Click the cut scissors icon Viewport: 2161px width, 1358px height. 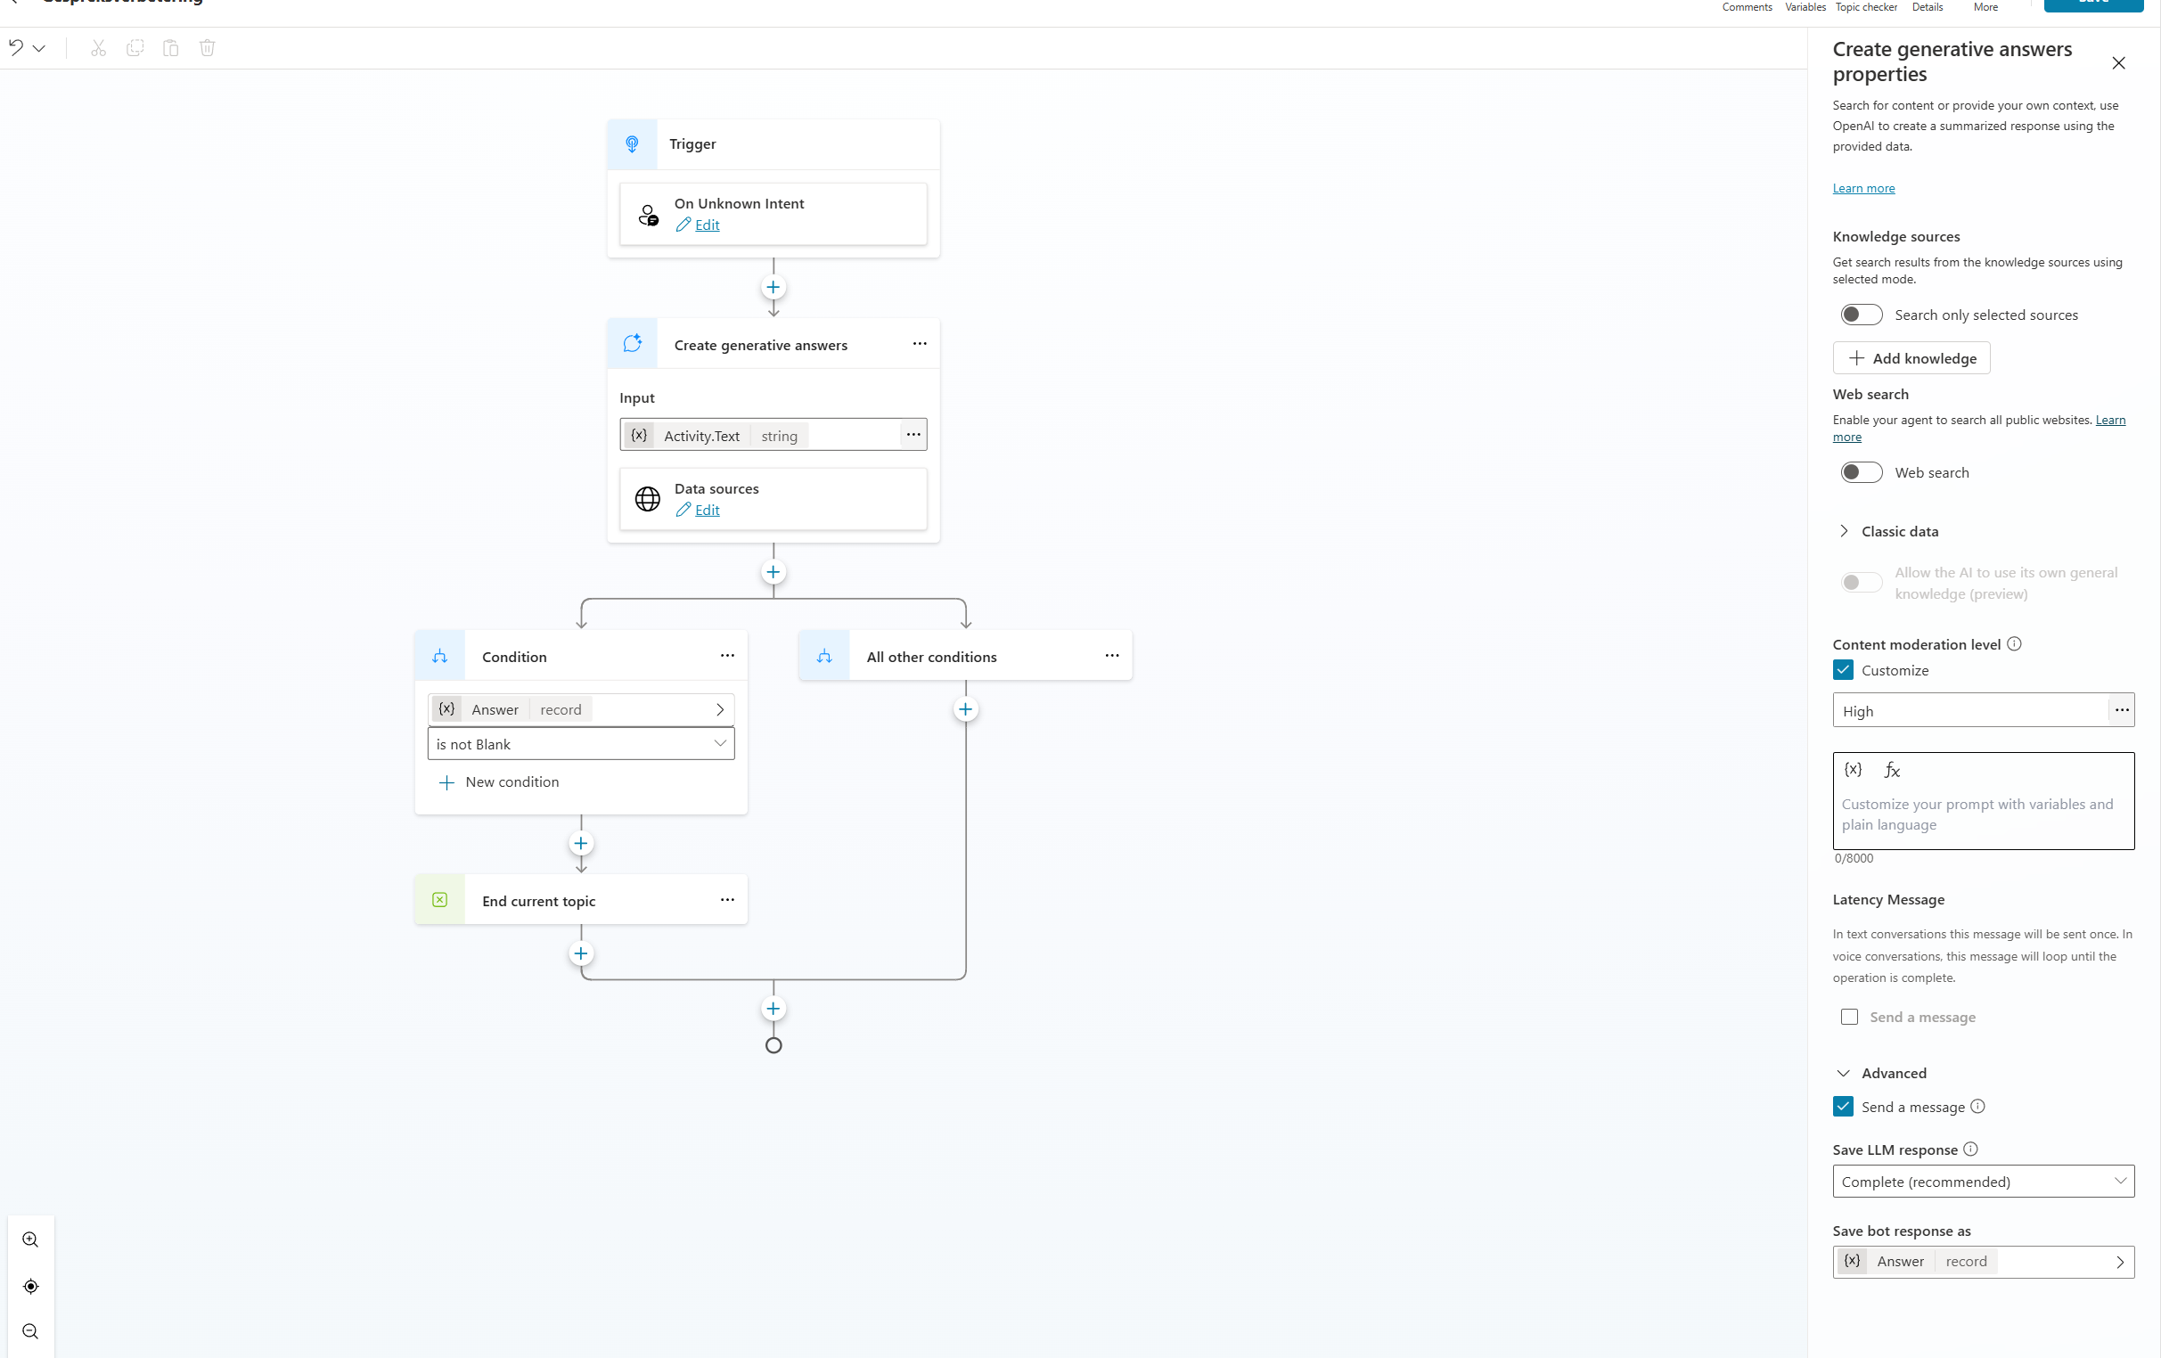(99, 48)
